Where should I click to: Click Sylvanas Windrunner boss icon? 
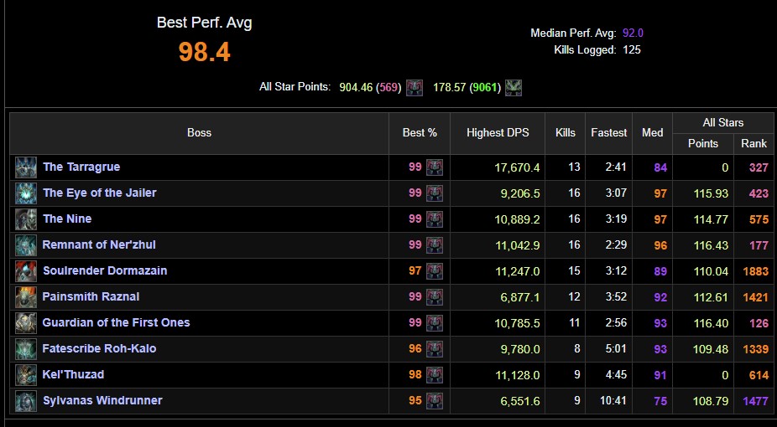point(26,401)
